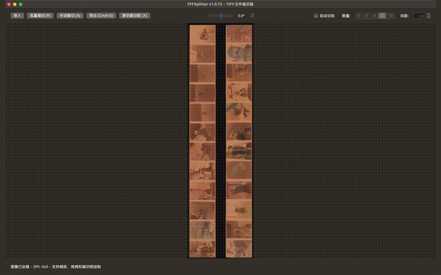Set 数量 count to 2
The image size is (441, 275).
pyautogui.click(x=359, y=16)
